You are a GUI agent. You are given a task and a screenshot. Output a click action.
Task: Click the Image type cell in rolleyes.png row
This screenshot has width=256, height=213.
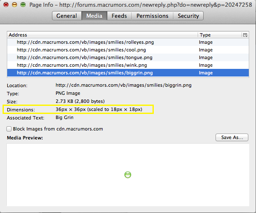pos(206,42)
